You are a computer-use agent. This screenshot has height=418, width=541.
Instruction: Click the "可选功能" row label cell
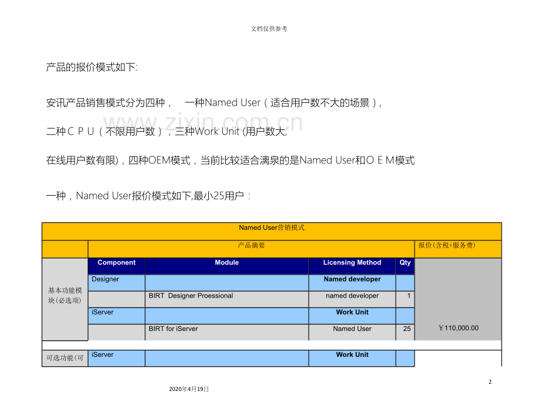65,357
